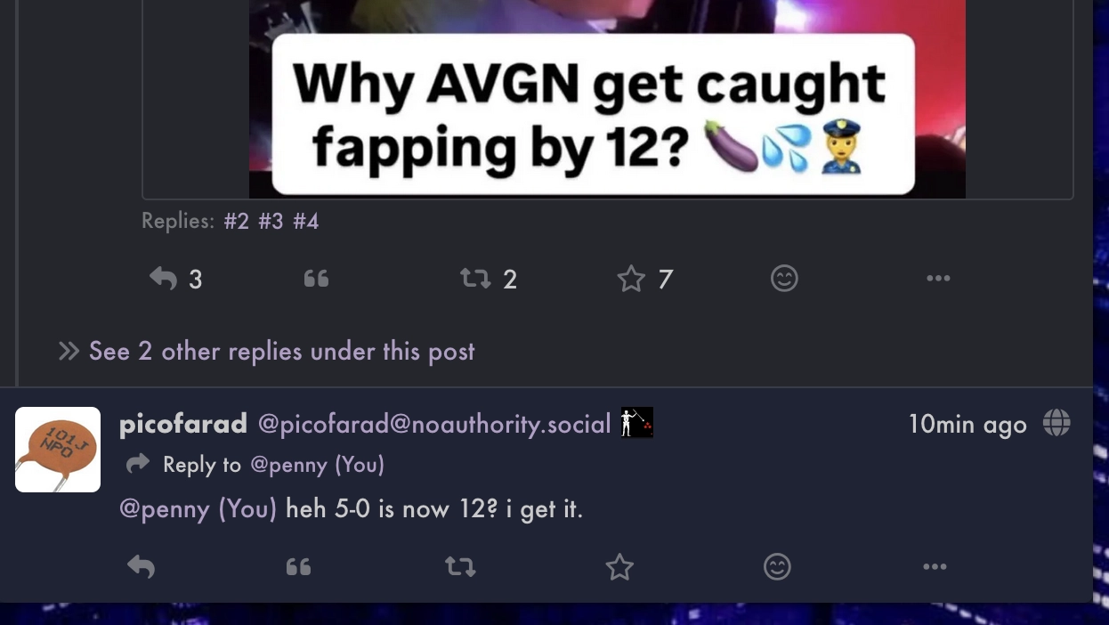Viewport: 1109px width, 625px height.
Task: Quote the AVGN post
Action: pyautogui.click(x=316, y=280)
